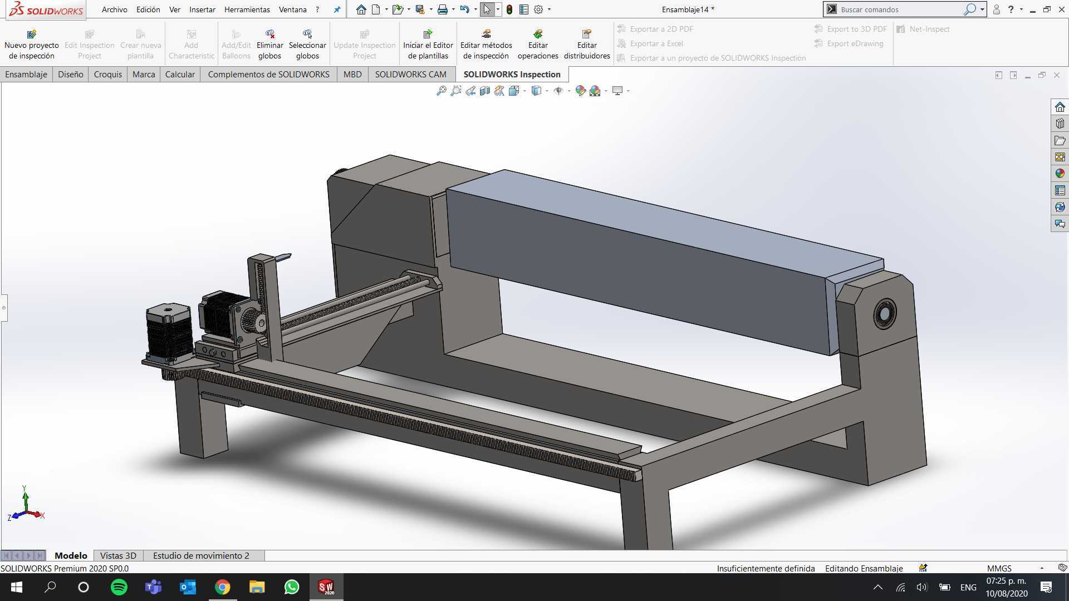
Task: Open Appearances panel in task pane
Action: click(1060, 174)
